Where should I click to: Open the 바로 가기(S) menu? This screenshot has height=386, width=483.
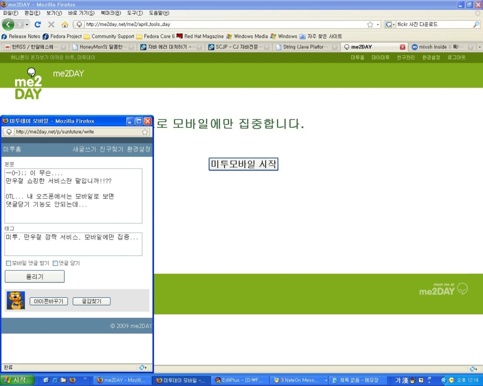[81, 13]
